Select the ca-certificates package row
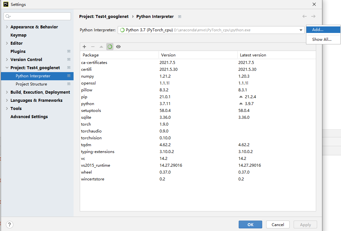Screen dimensions: 341x231 198,63
